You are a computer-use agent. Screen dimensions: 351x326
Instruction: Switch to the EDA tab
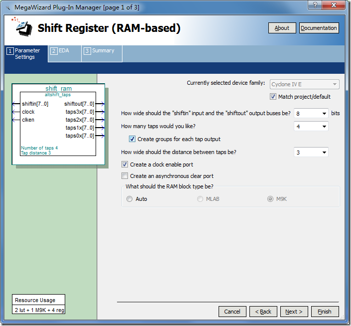pos(64,53)
